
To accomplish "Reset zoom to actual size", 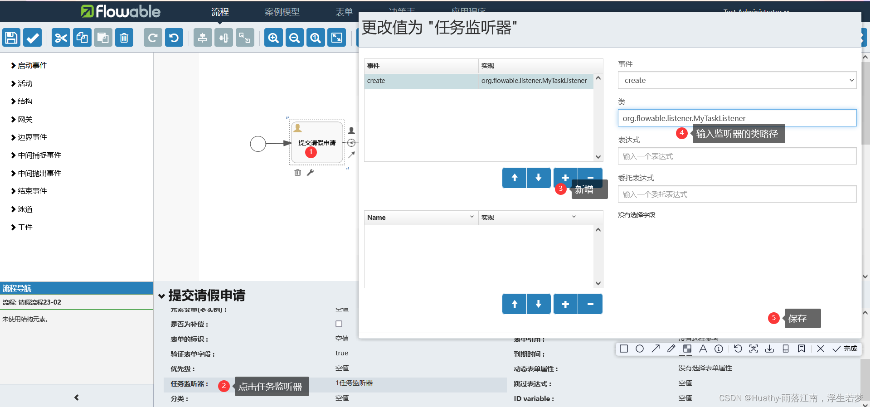I will pyautogui.click(x=316, y=38).
